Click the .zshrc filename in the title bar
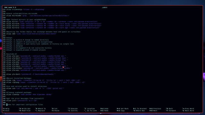Screen dimensions: 205x115 (x=104, y=8)
